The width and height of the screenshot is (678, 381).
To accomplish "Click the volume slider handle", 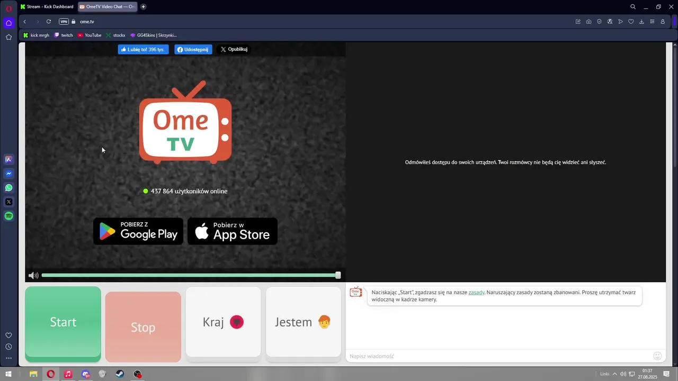I will click(x=338, y=275).
